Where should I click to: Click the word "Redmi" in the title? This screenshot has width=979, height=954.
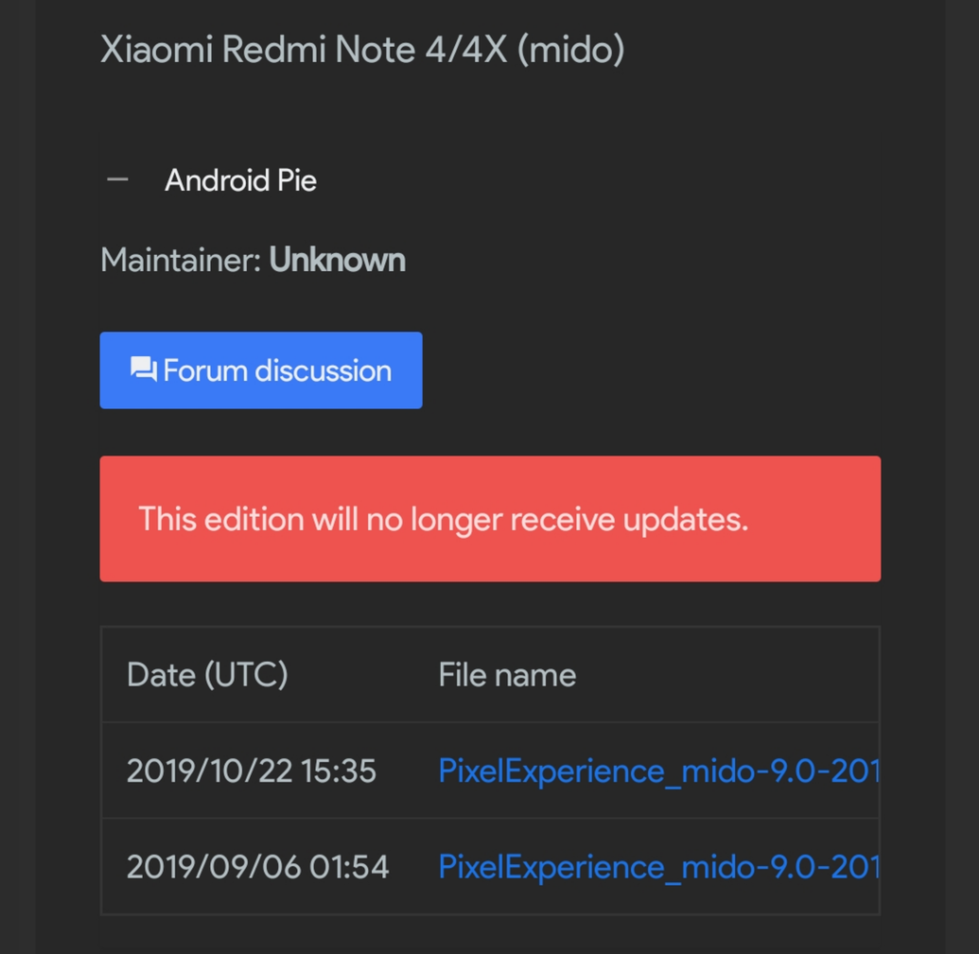[274, 50]
